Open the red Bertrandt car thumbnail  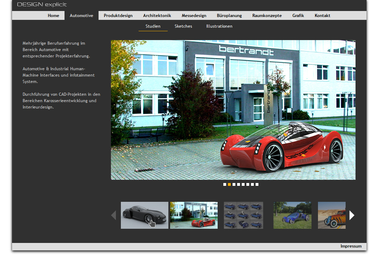[x=194, y=215]
